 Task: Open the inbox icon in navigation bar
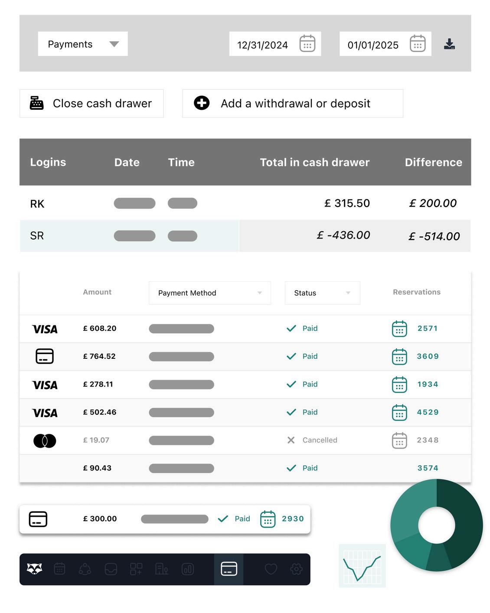(111, 569)
